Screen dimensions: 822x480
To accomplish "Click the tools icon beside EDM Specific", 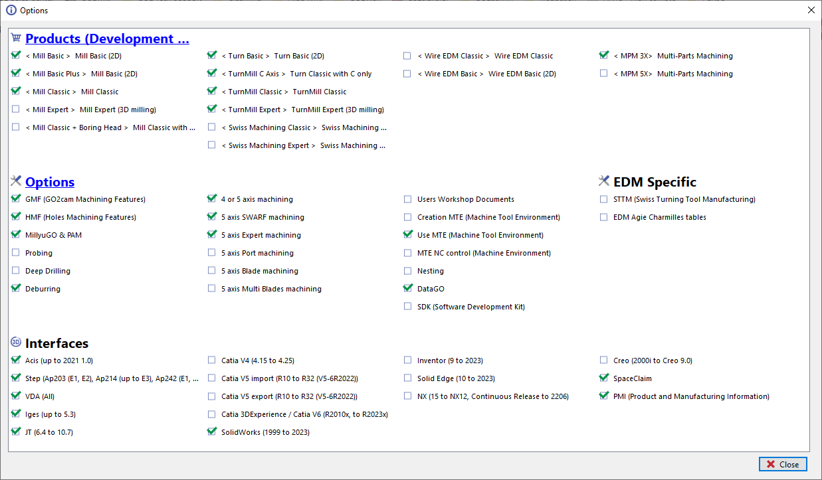I will tap(603, 181).
